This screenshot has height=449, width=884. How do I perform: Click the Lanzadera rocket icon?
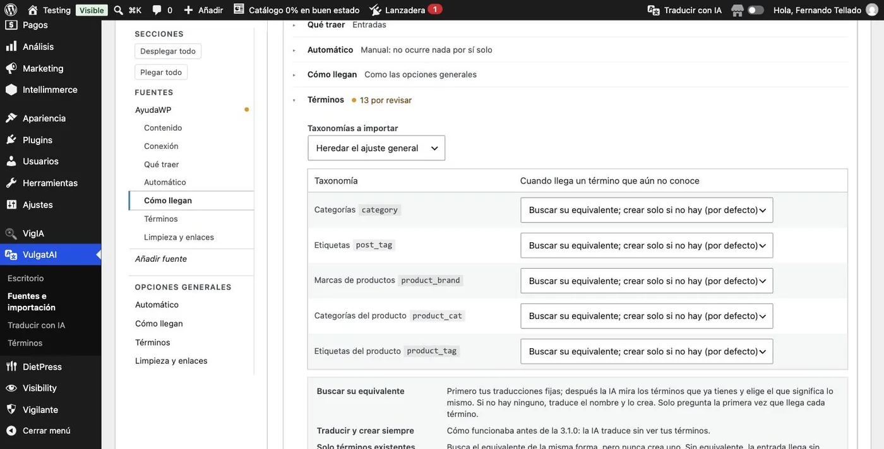(x=375, y=10)
